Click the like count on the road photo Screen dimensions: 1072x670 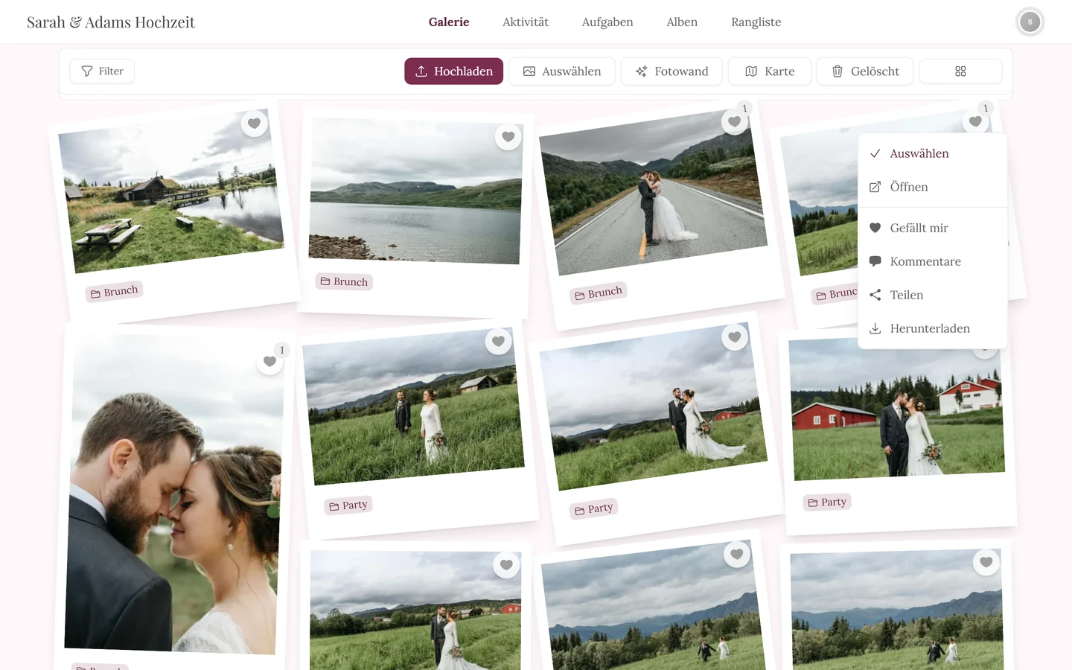click(744, 109)
